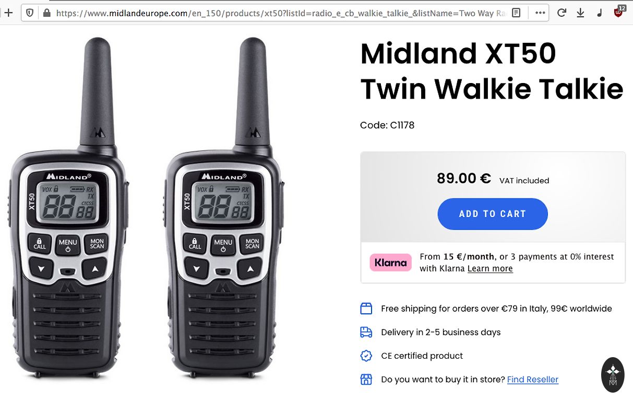Click the store reseller shop icon
Screen dimensions: 633x401
[x=366, y=380]
